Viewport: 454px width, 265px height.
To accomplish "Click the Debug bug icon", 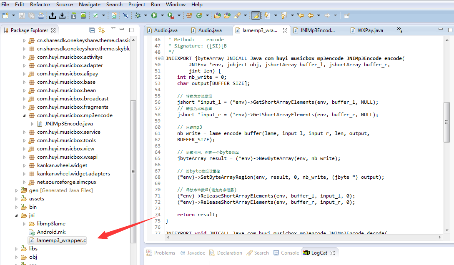I will tap(138, 15).
